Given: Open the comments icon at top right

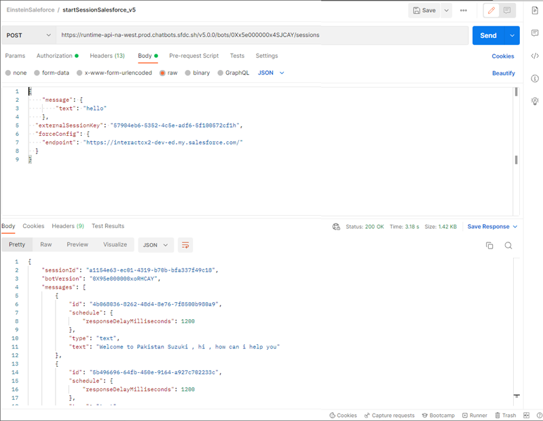Looking at the screenshot, I should coord(506,10).
